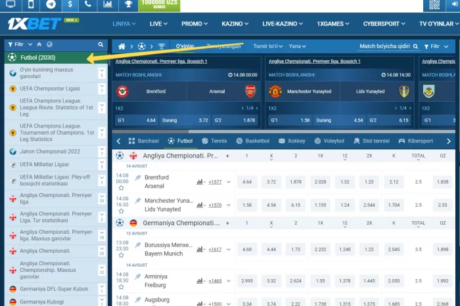The height and width of the screenshot is (306, 460).
Task: Open the QR code icon
Action: [434, 5]
